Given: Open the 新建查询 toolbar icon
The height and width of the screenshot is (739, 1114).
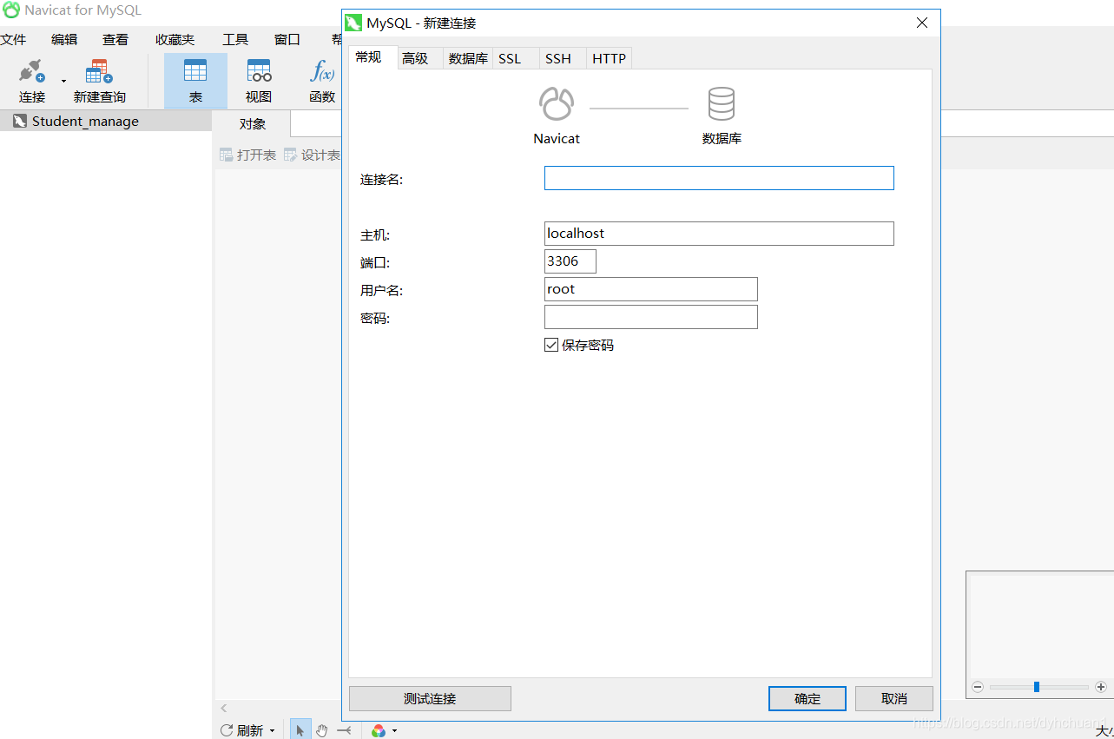Looking at the screenshot, I should [x=99, y=71].
